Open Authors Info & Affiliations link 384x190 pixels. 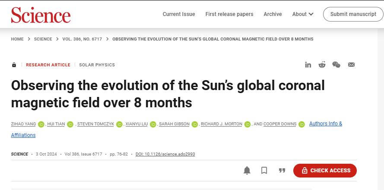point(176,129)
